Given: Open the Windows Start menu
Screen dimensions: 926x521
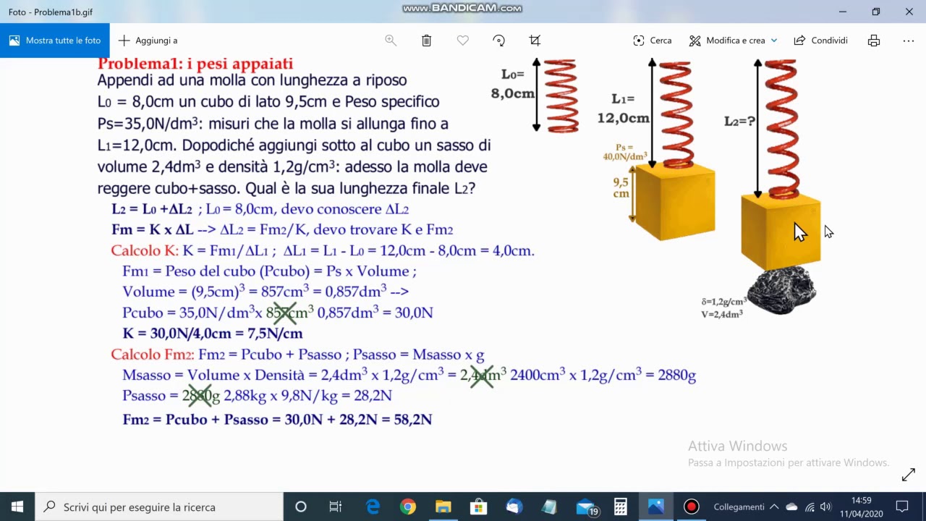Looking at the screenshot, I should coord(17,507).
